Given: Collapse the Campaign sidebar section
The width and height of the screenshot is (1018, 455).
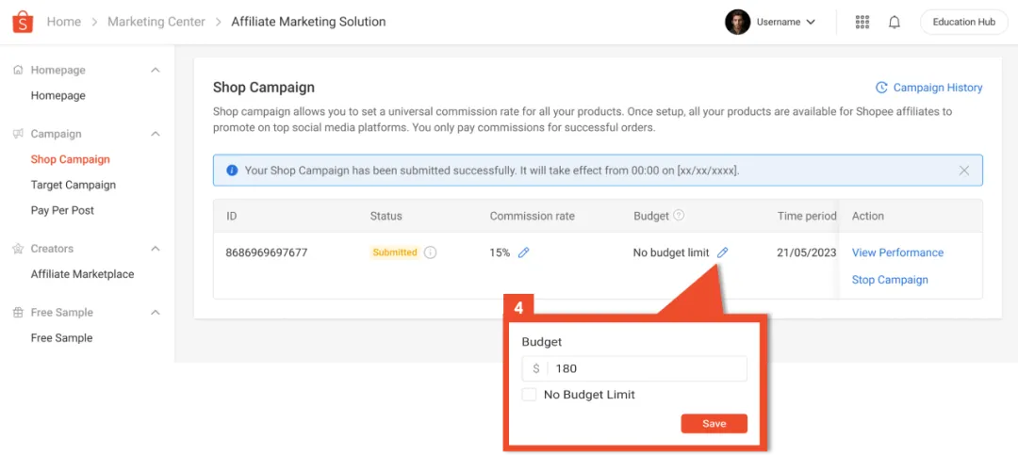Looking at the screenshot, I should [156, 134].
